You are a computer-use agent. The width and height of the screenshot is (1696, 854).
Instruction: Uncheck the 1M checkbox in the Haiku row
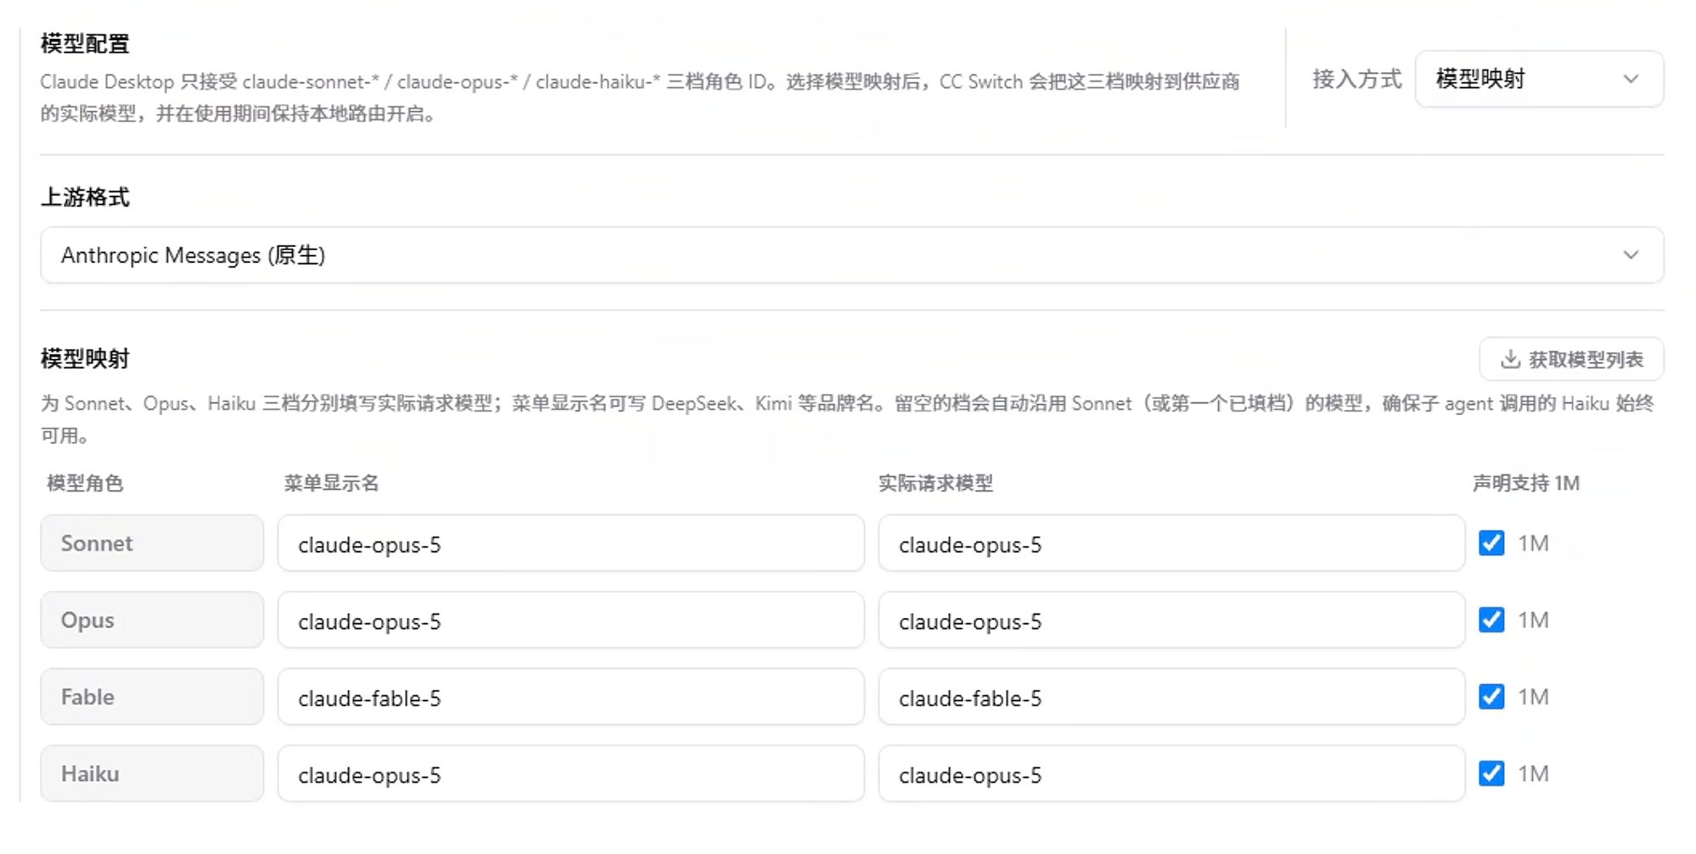click(1491, 773)
